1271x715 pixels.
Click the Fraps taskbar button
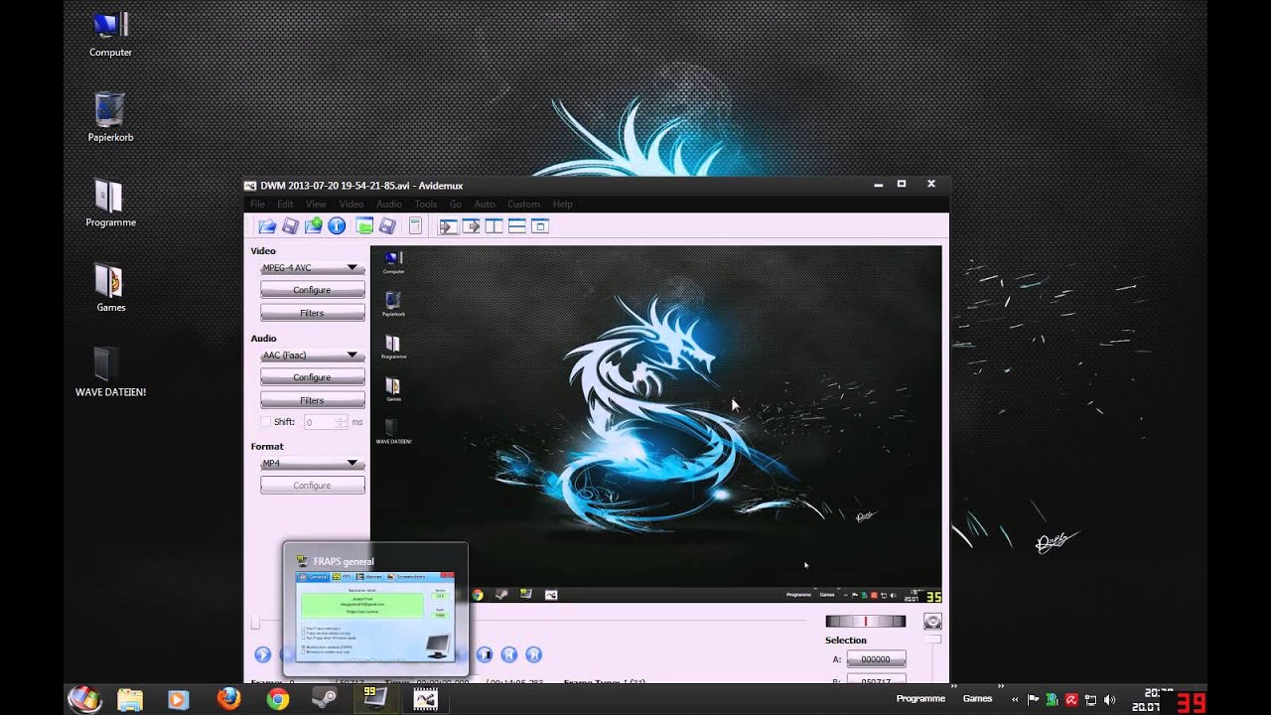375,699
